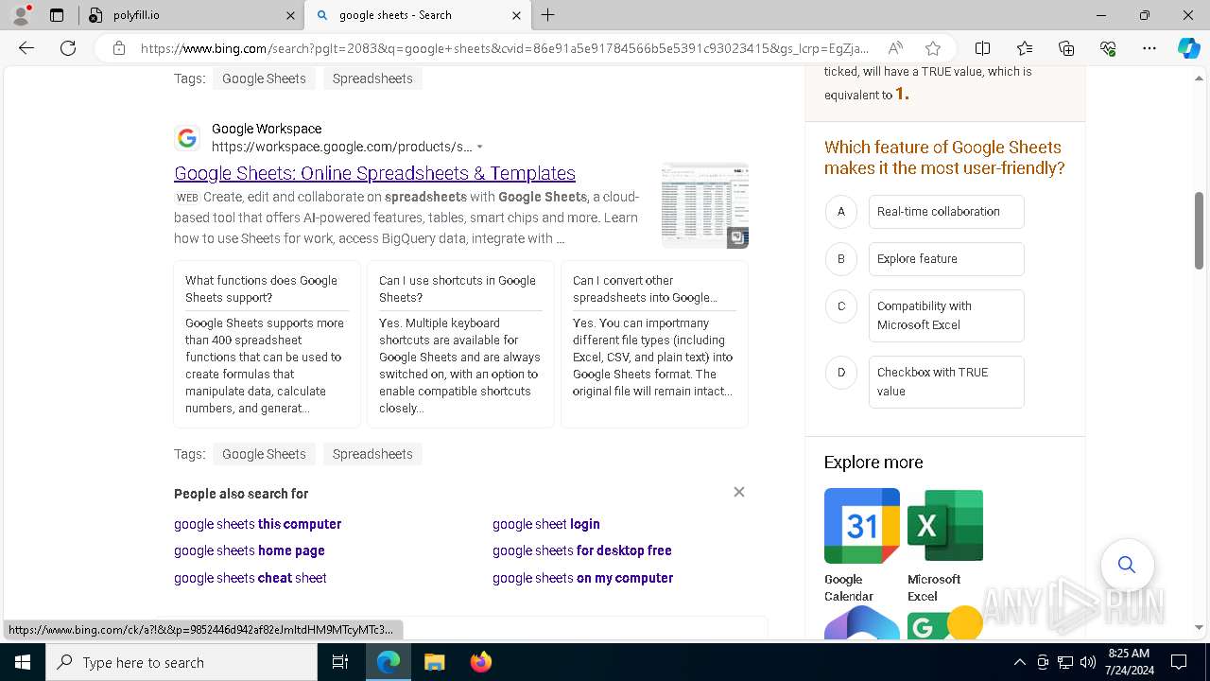Image resolution: width=1210 pixels, height=681 pixels.
Task: Click the upper Google Sheets tag
Action: pyautogui.click(x=264, y=79)
